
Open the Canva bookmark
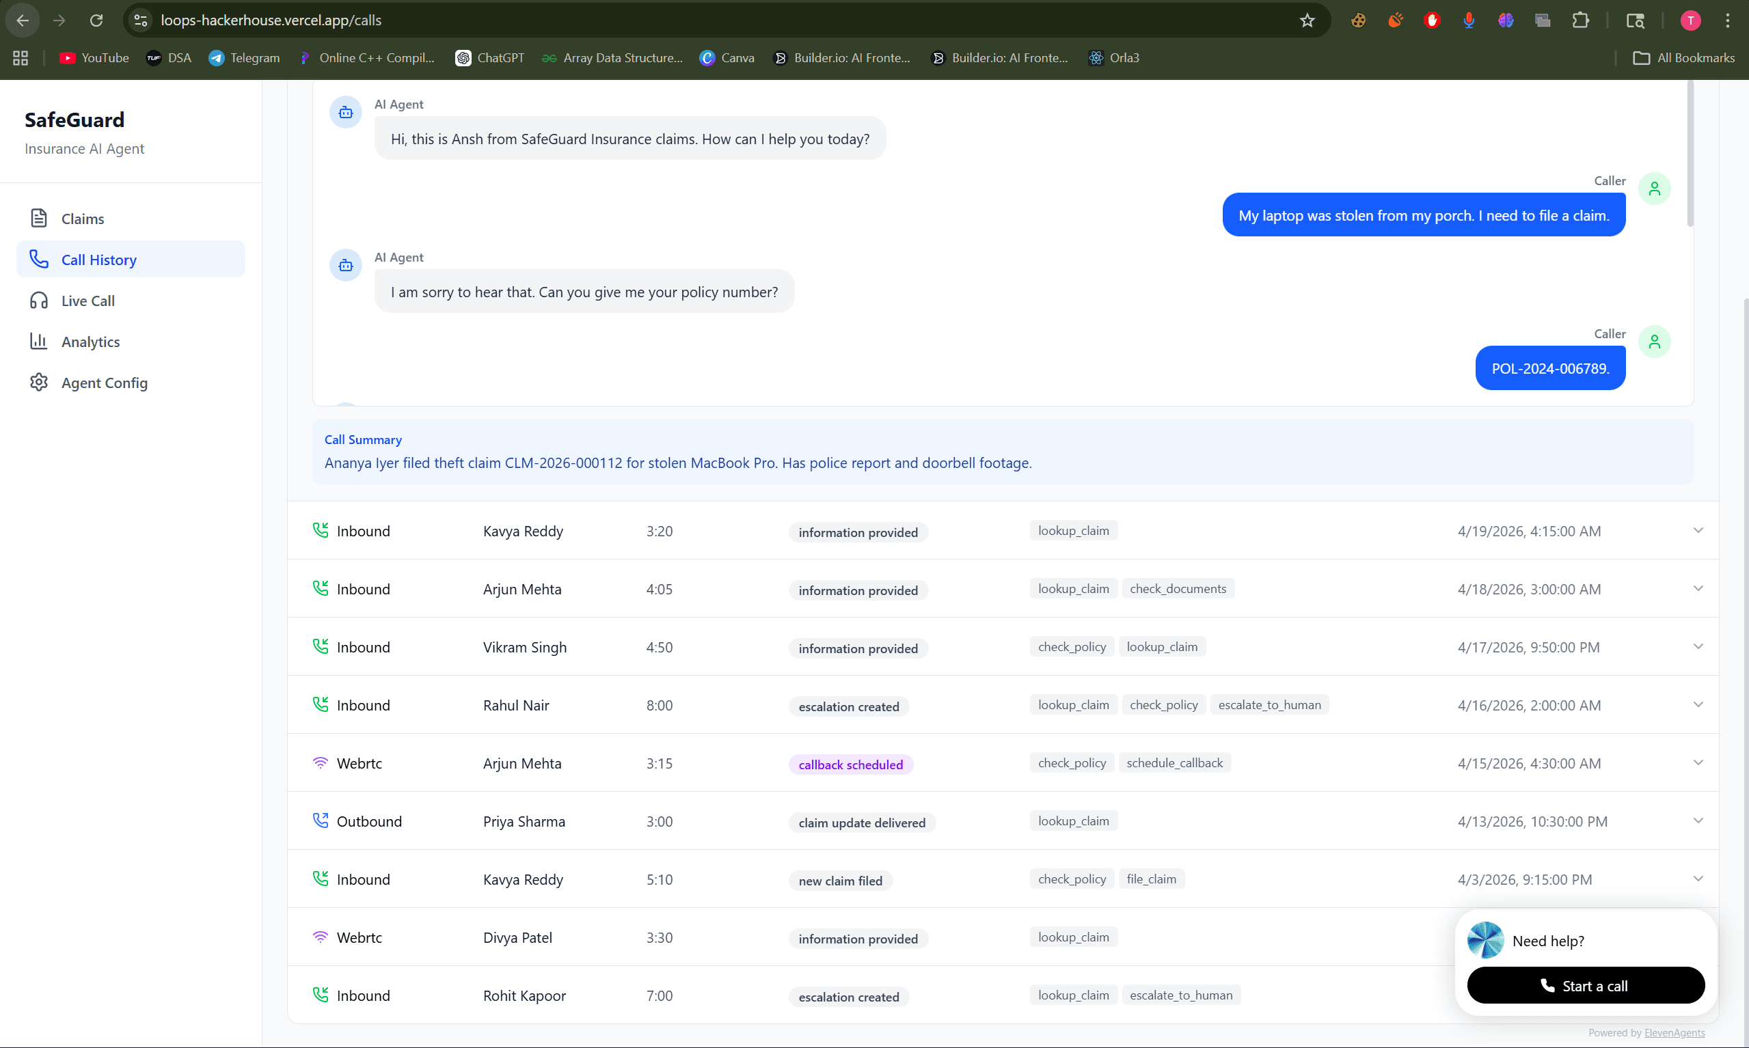tap(727, 58)
